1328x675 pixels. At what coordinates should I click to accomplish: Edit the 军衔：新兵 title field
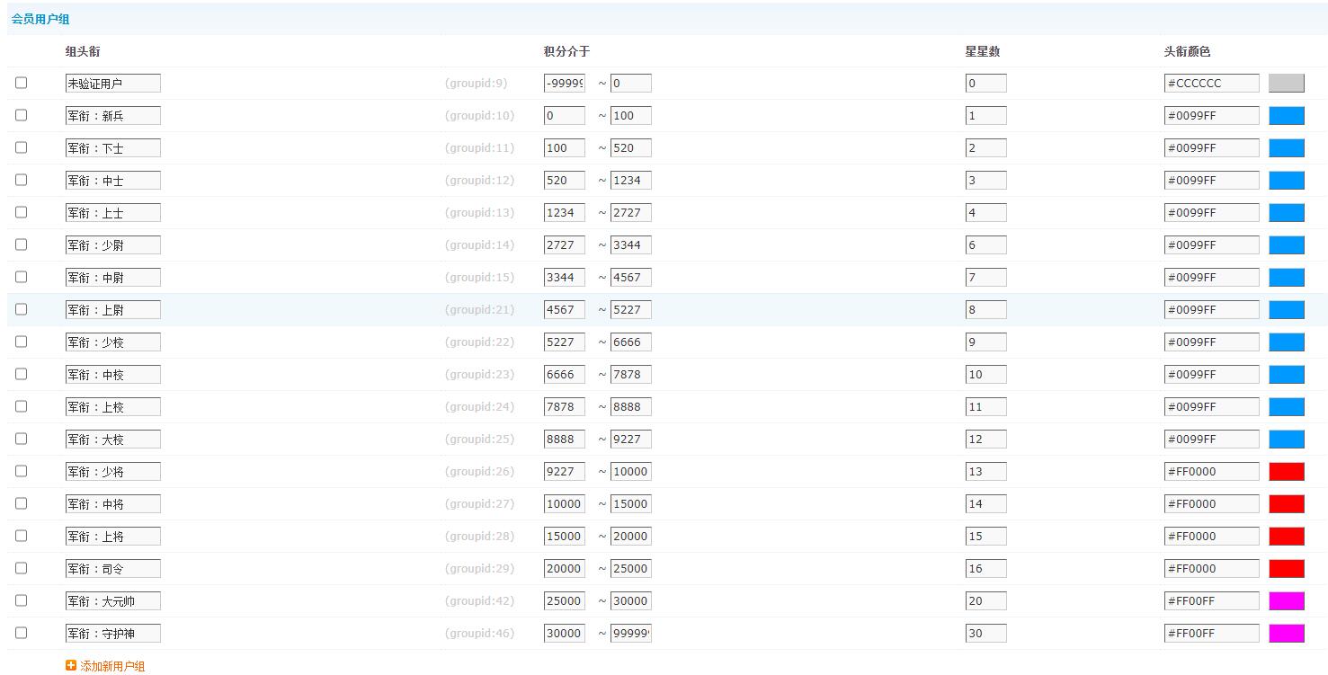[113, 115]
